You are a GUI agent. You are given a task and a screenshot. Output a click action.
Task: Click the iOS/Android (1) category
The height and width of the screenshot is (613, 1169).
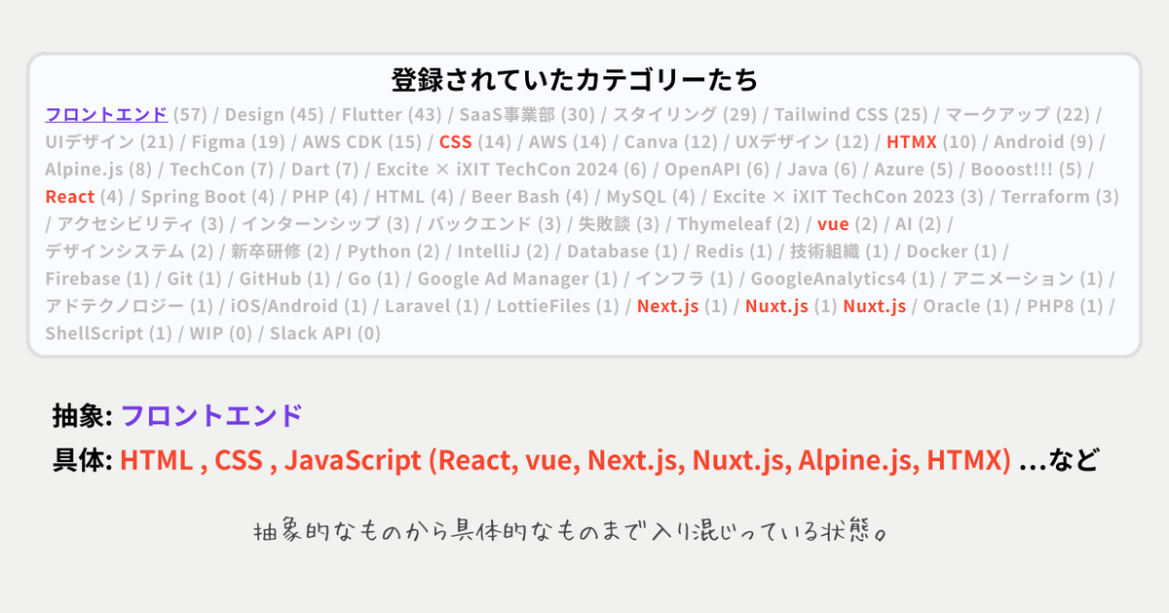pos(299,306)
